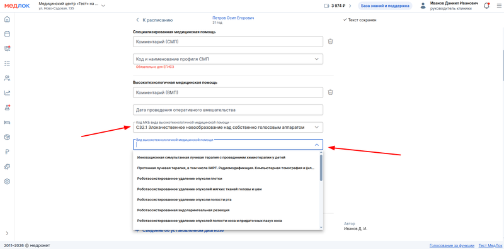
Task: Select Инновационная симультанная лучевая терапия option
Action: point(226,158)
